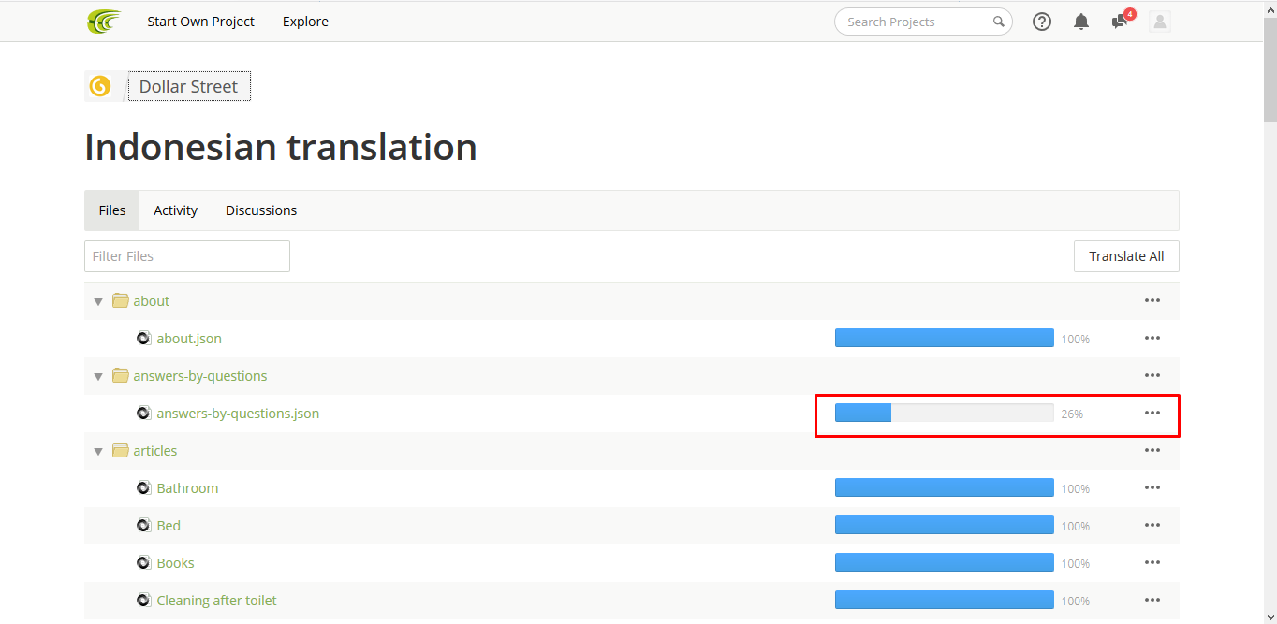Screen dimensions: 1277x624
Task: Focus the Search Projects field
Action: click(x=923, y=22)
